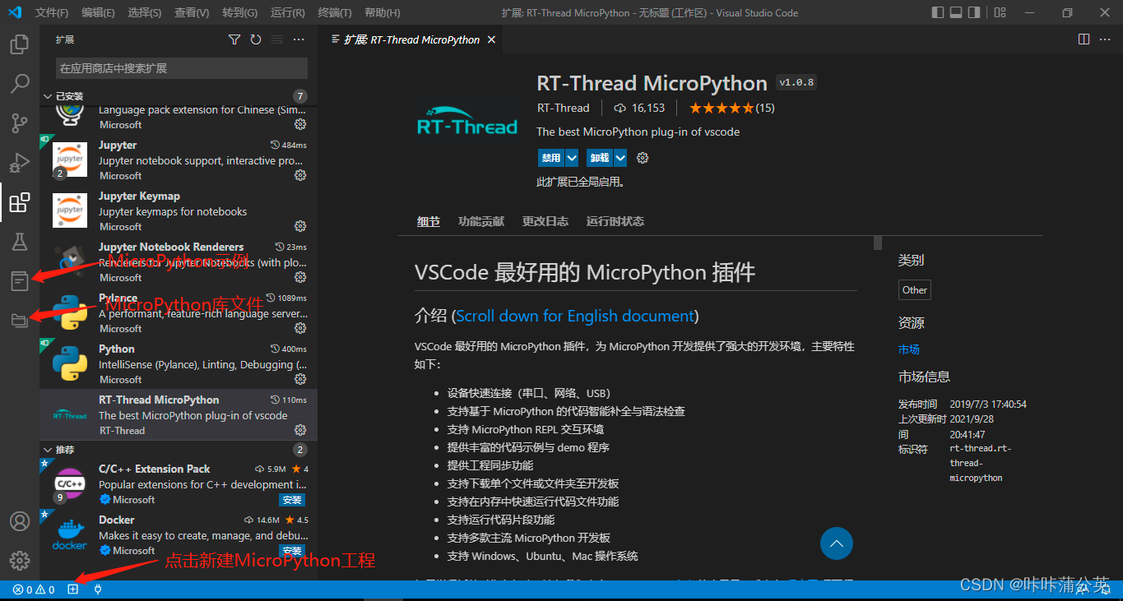1123x601 pixels.
Task: Open the Disable button dropdown arrow
Action: 572,158
